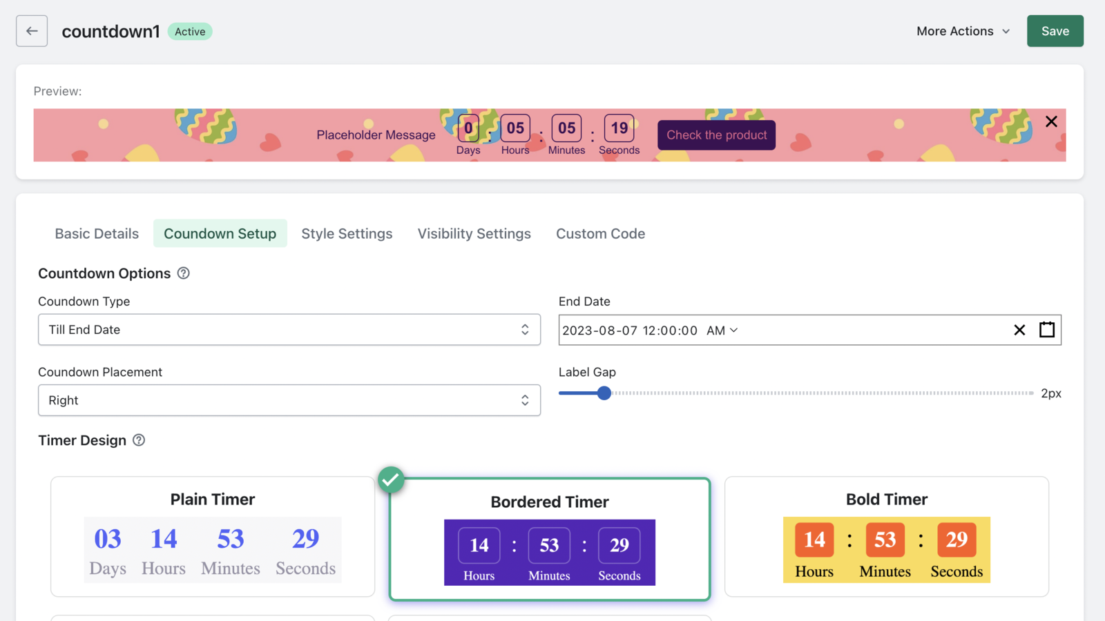1105x621 pixels.
Task: Choose the Plain Timer design card
Action: (x=213, y=537)
